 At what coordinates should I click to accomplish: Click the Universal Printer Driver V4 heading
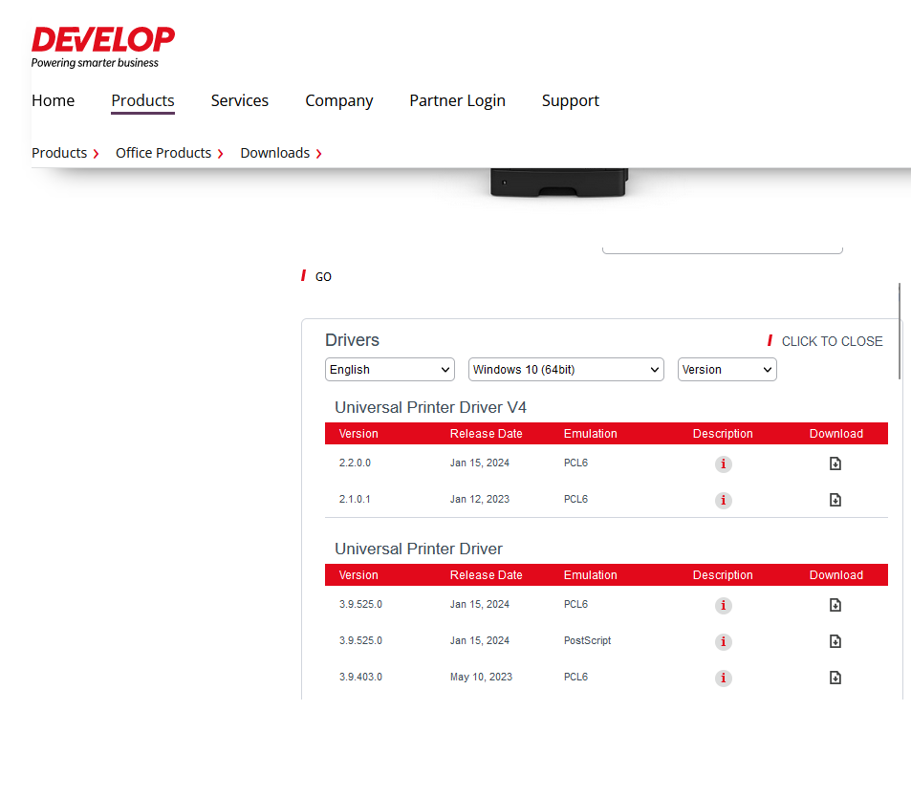(430, 407)
